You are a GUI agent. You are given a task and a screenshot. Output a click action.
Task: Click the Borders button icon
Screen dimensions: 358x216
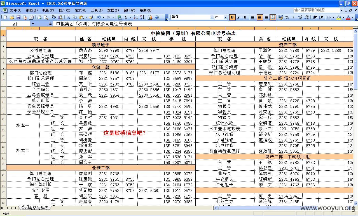[x=329, y=17]
